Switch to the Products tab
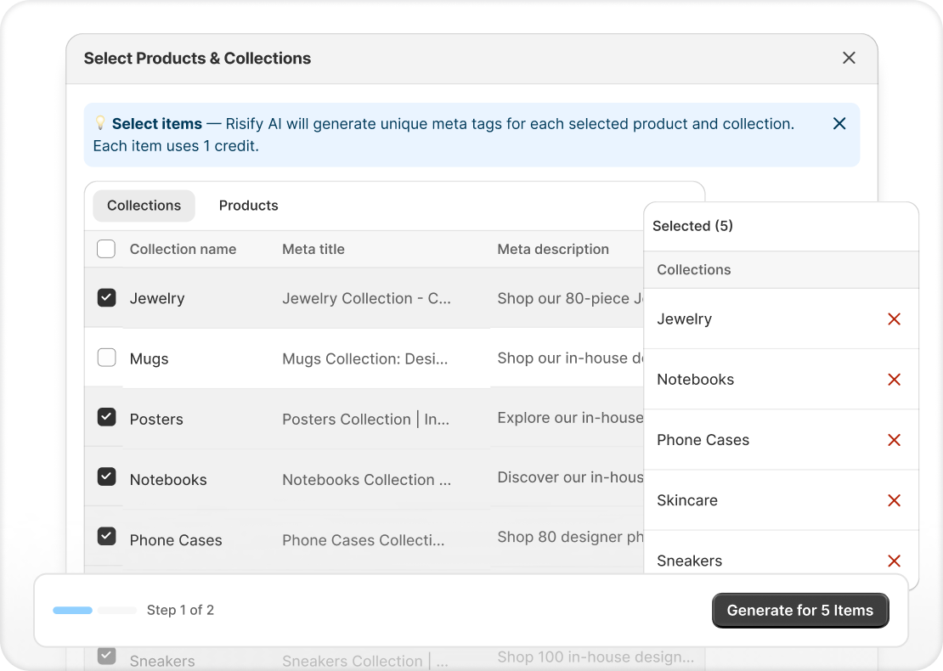The image size is (943, 671). 248,206
